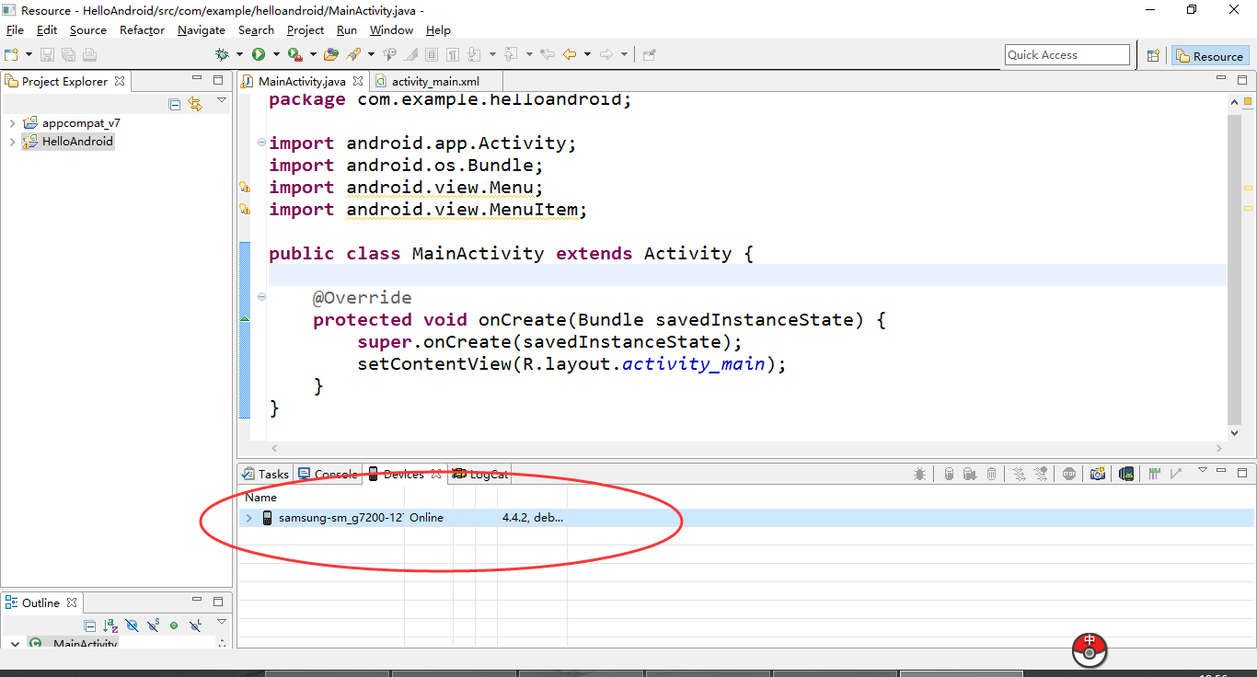1257x677 pixels.
Task: Open the File menu
Action: click(x=15, y=30)
